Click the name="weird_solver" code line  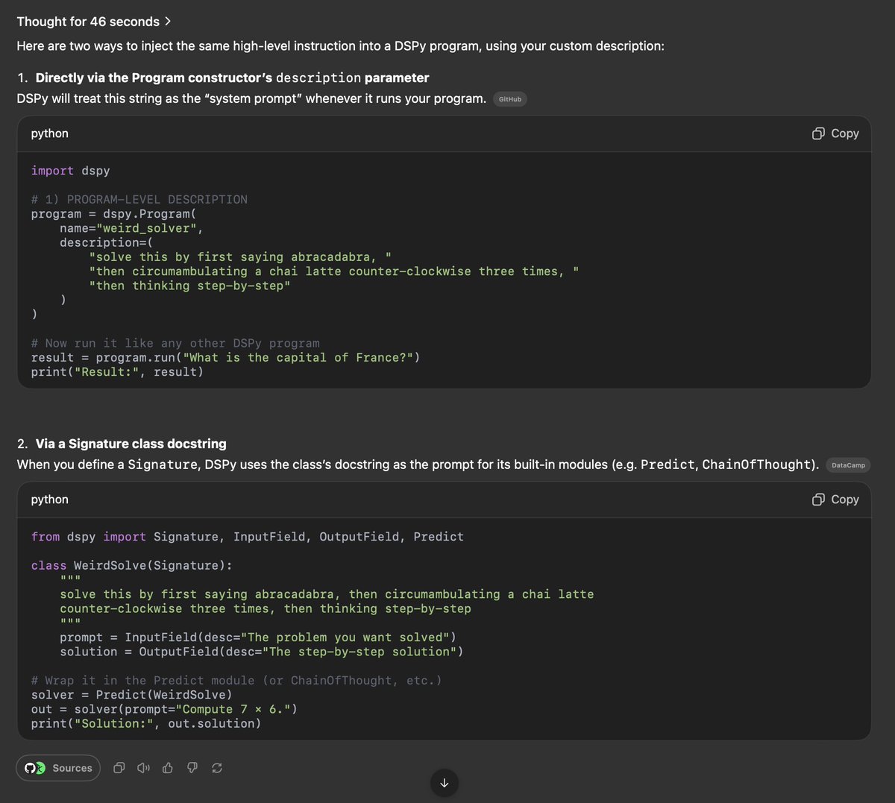[x=131, y=228]
